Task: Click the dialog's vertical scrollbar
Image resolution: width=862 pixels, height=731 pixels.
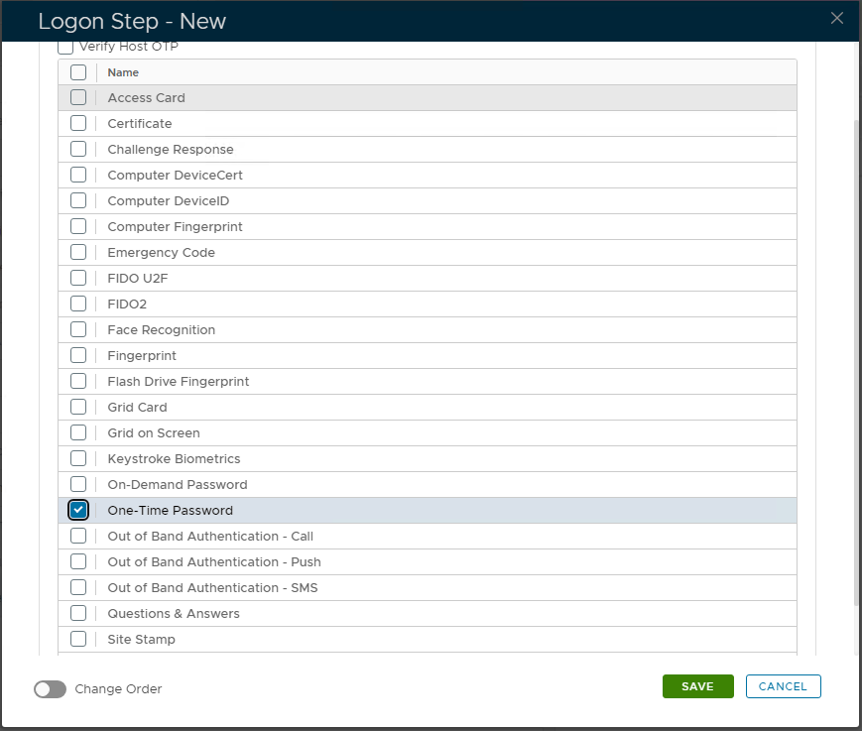Action: pyautogui.click(x=857, y=357)
